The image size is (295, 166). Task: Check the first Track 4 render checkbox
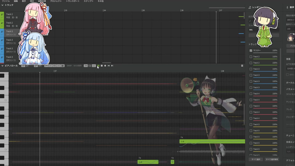[x=251, y=94]
